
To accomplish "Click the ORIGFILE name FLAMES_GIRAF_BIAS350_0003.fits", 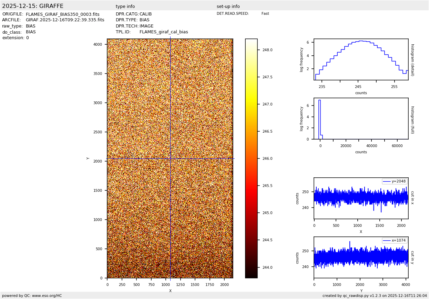I will pos(62,14).
